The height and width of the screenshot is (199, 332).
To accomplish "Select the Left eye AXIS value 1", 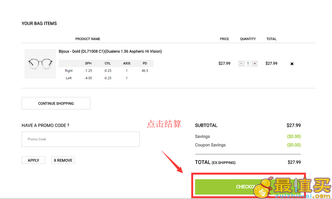I will pyautogui.click(x=127, y=78).
